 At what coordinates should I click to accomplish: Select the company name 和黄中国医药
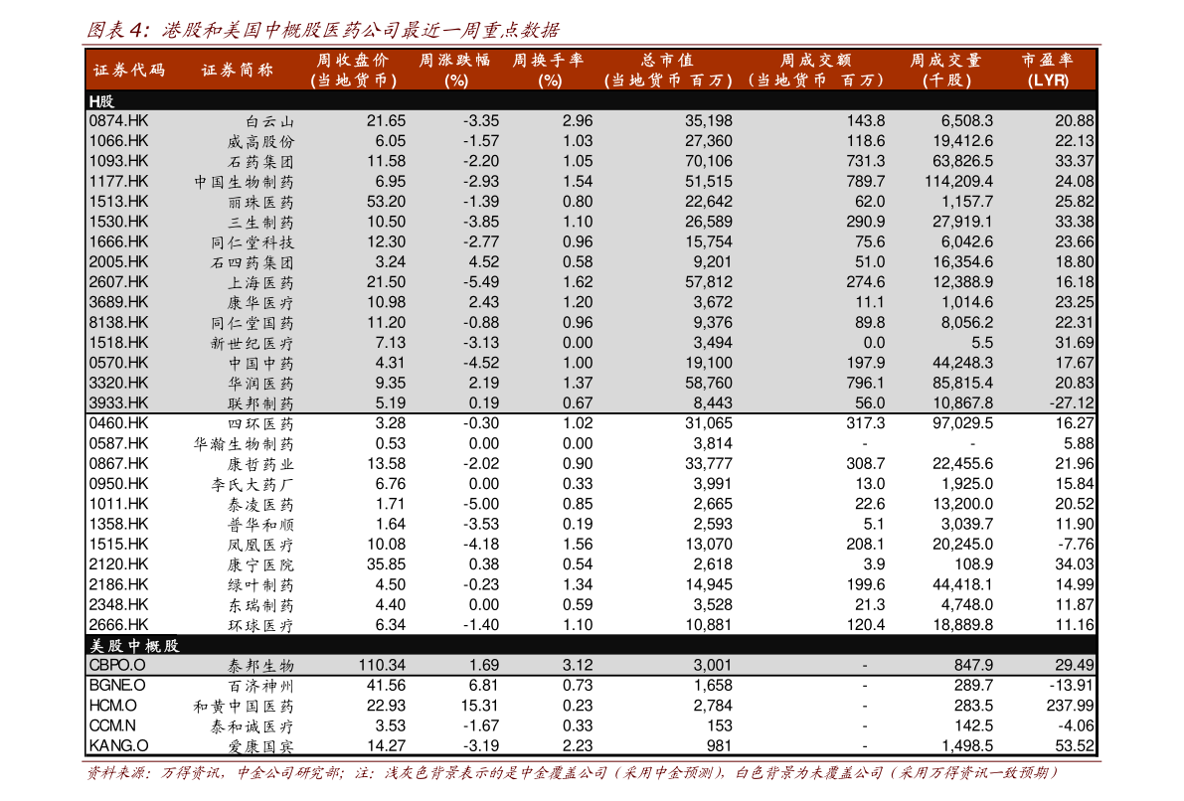pyautogui.click(x=244, y=706)
